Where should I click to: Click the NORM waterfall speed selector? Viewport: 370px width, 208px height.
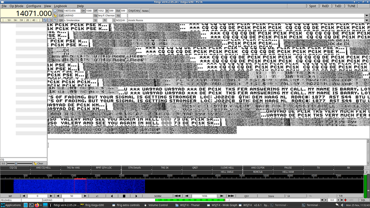point(157,196)
